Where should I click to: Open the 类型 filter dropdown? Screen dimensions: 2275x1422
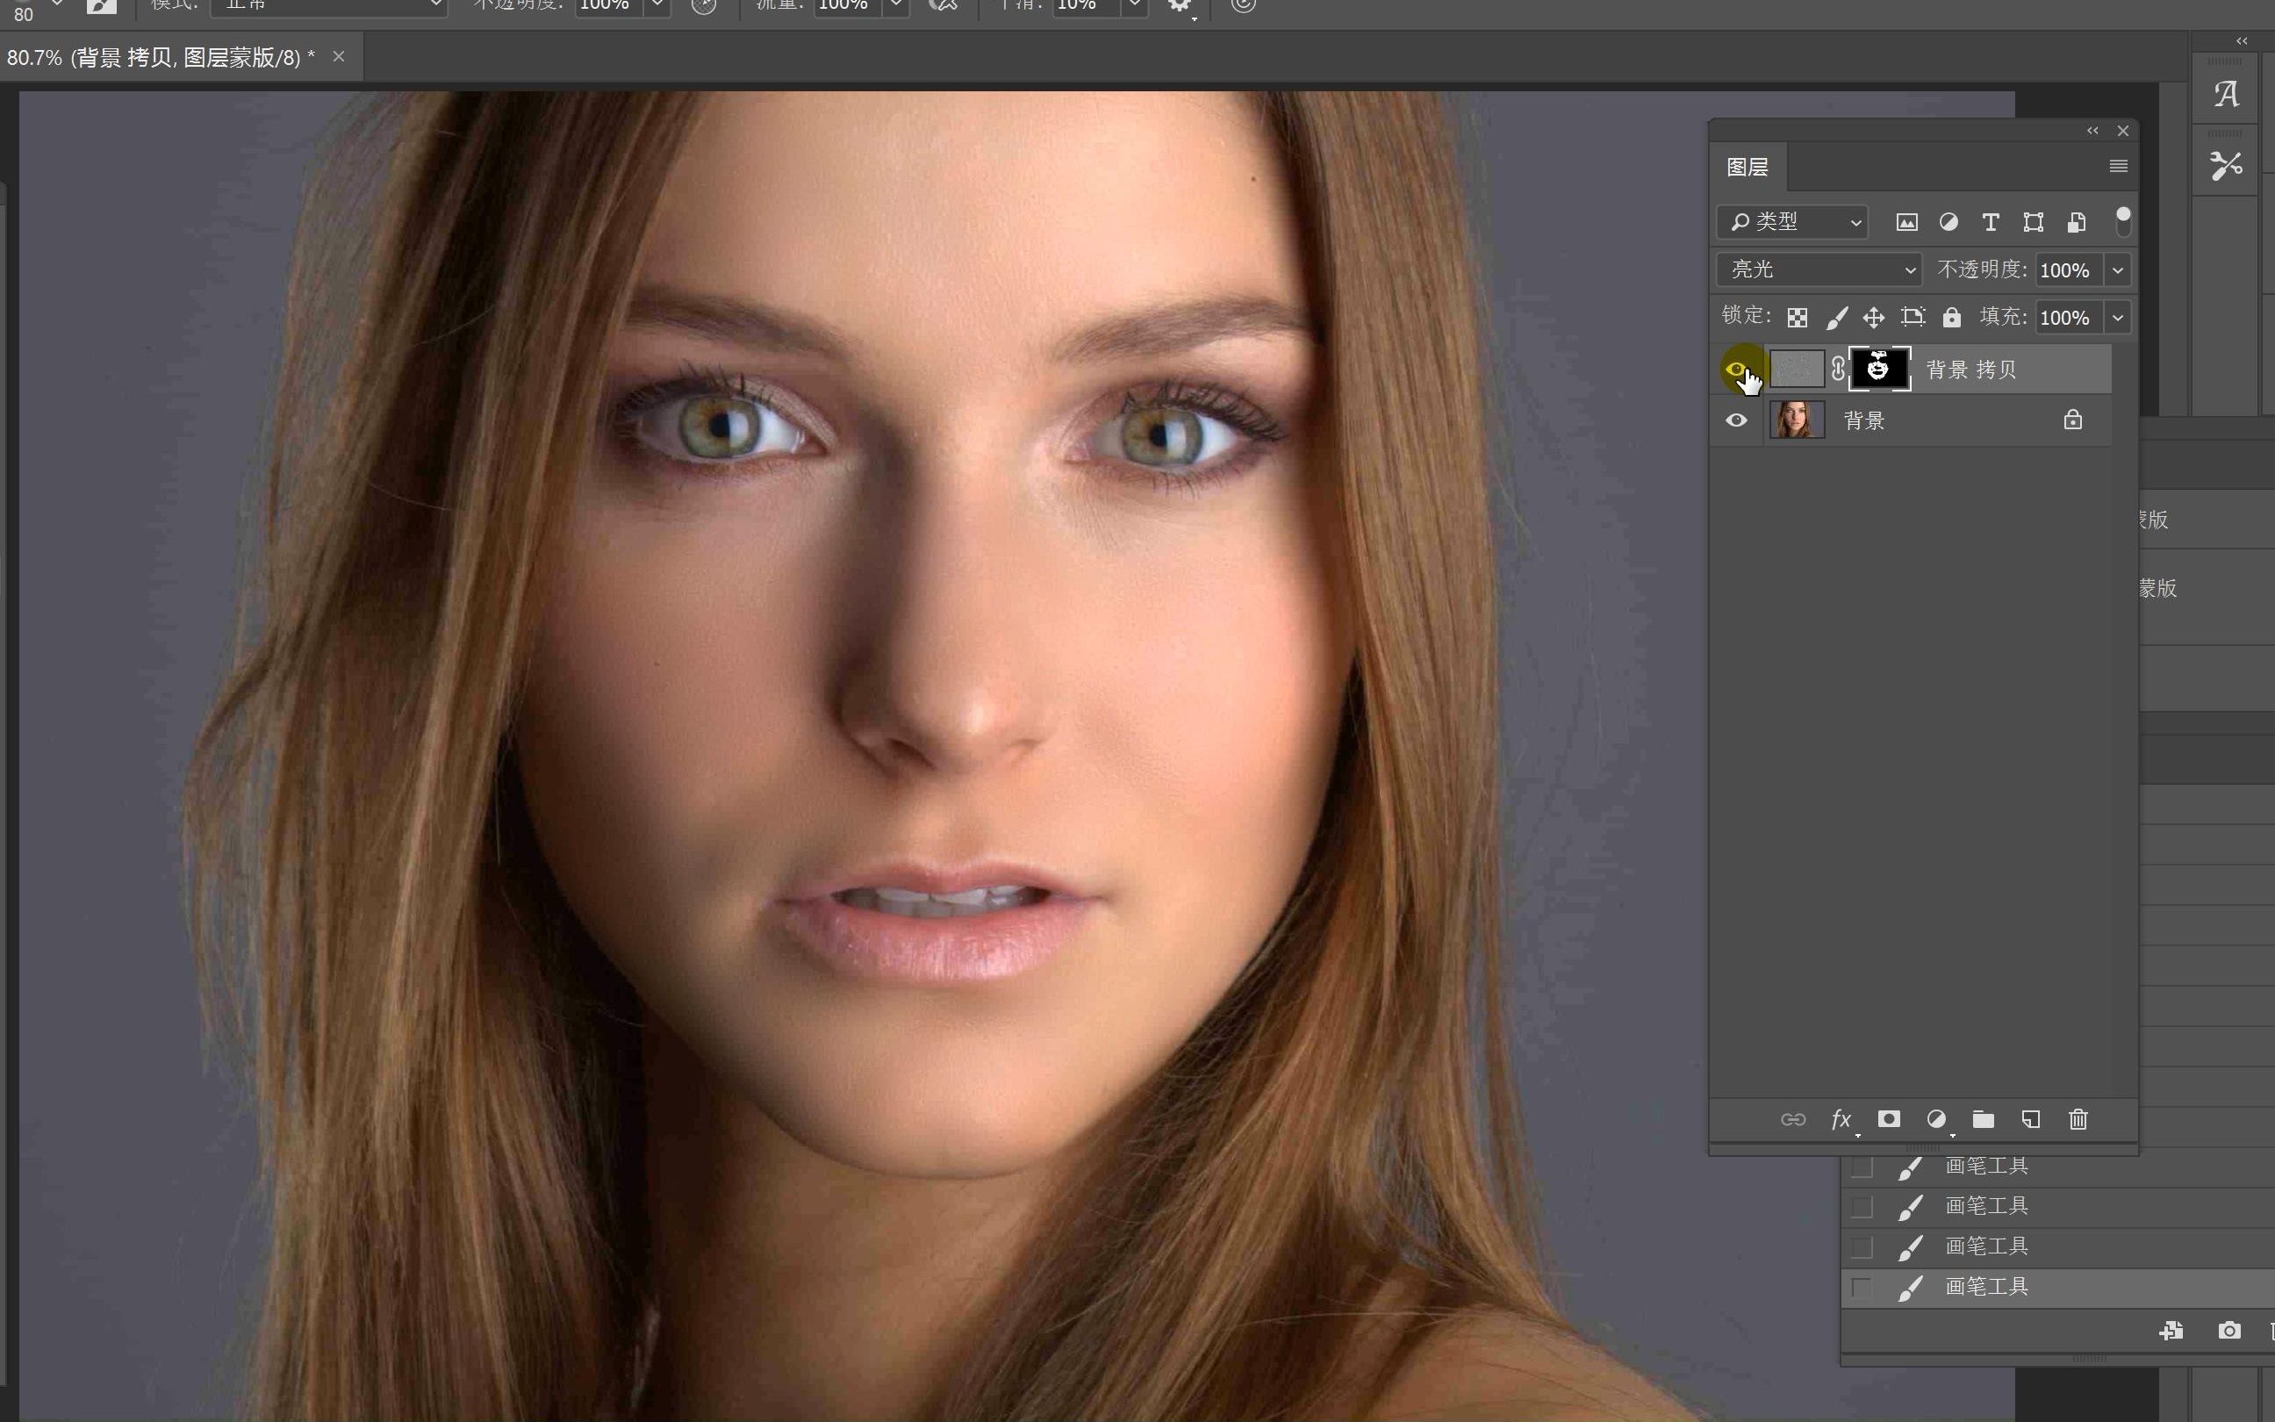1791,222
